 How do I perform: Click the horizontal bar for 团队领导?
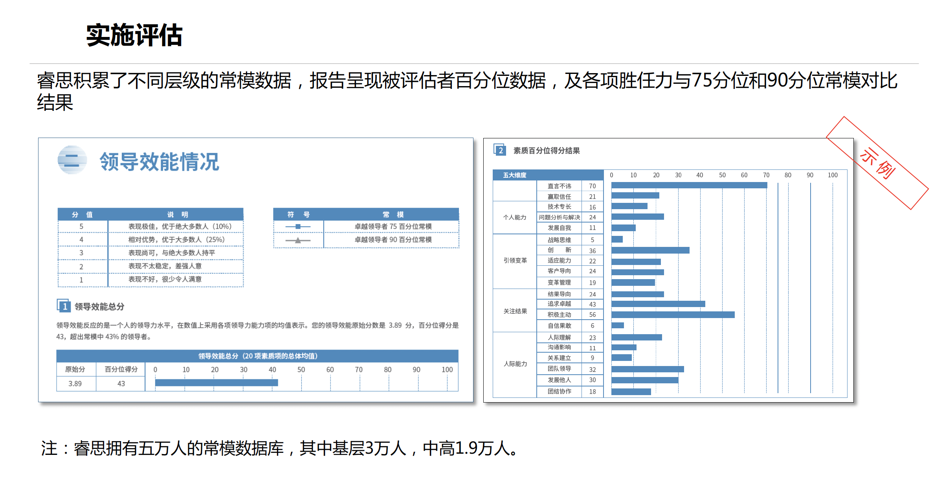tap(648, 369)
